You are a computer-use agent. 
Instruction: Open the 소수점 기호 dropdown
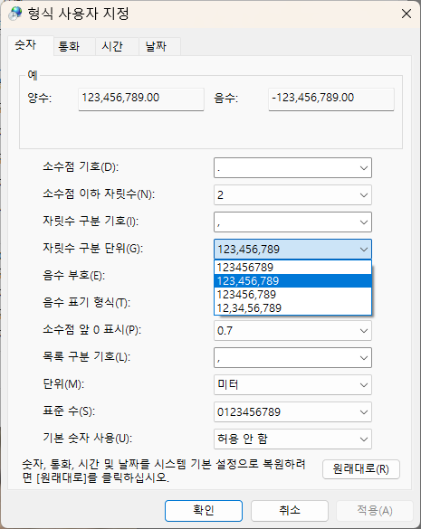tap(292, 167)
